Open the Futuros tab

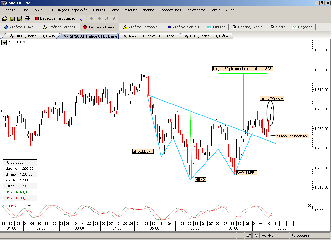pyautogui.click(x=216, y=27)
